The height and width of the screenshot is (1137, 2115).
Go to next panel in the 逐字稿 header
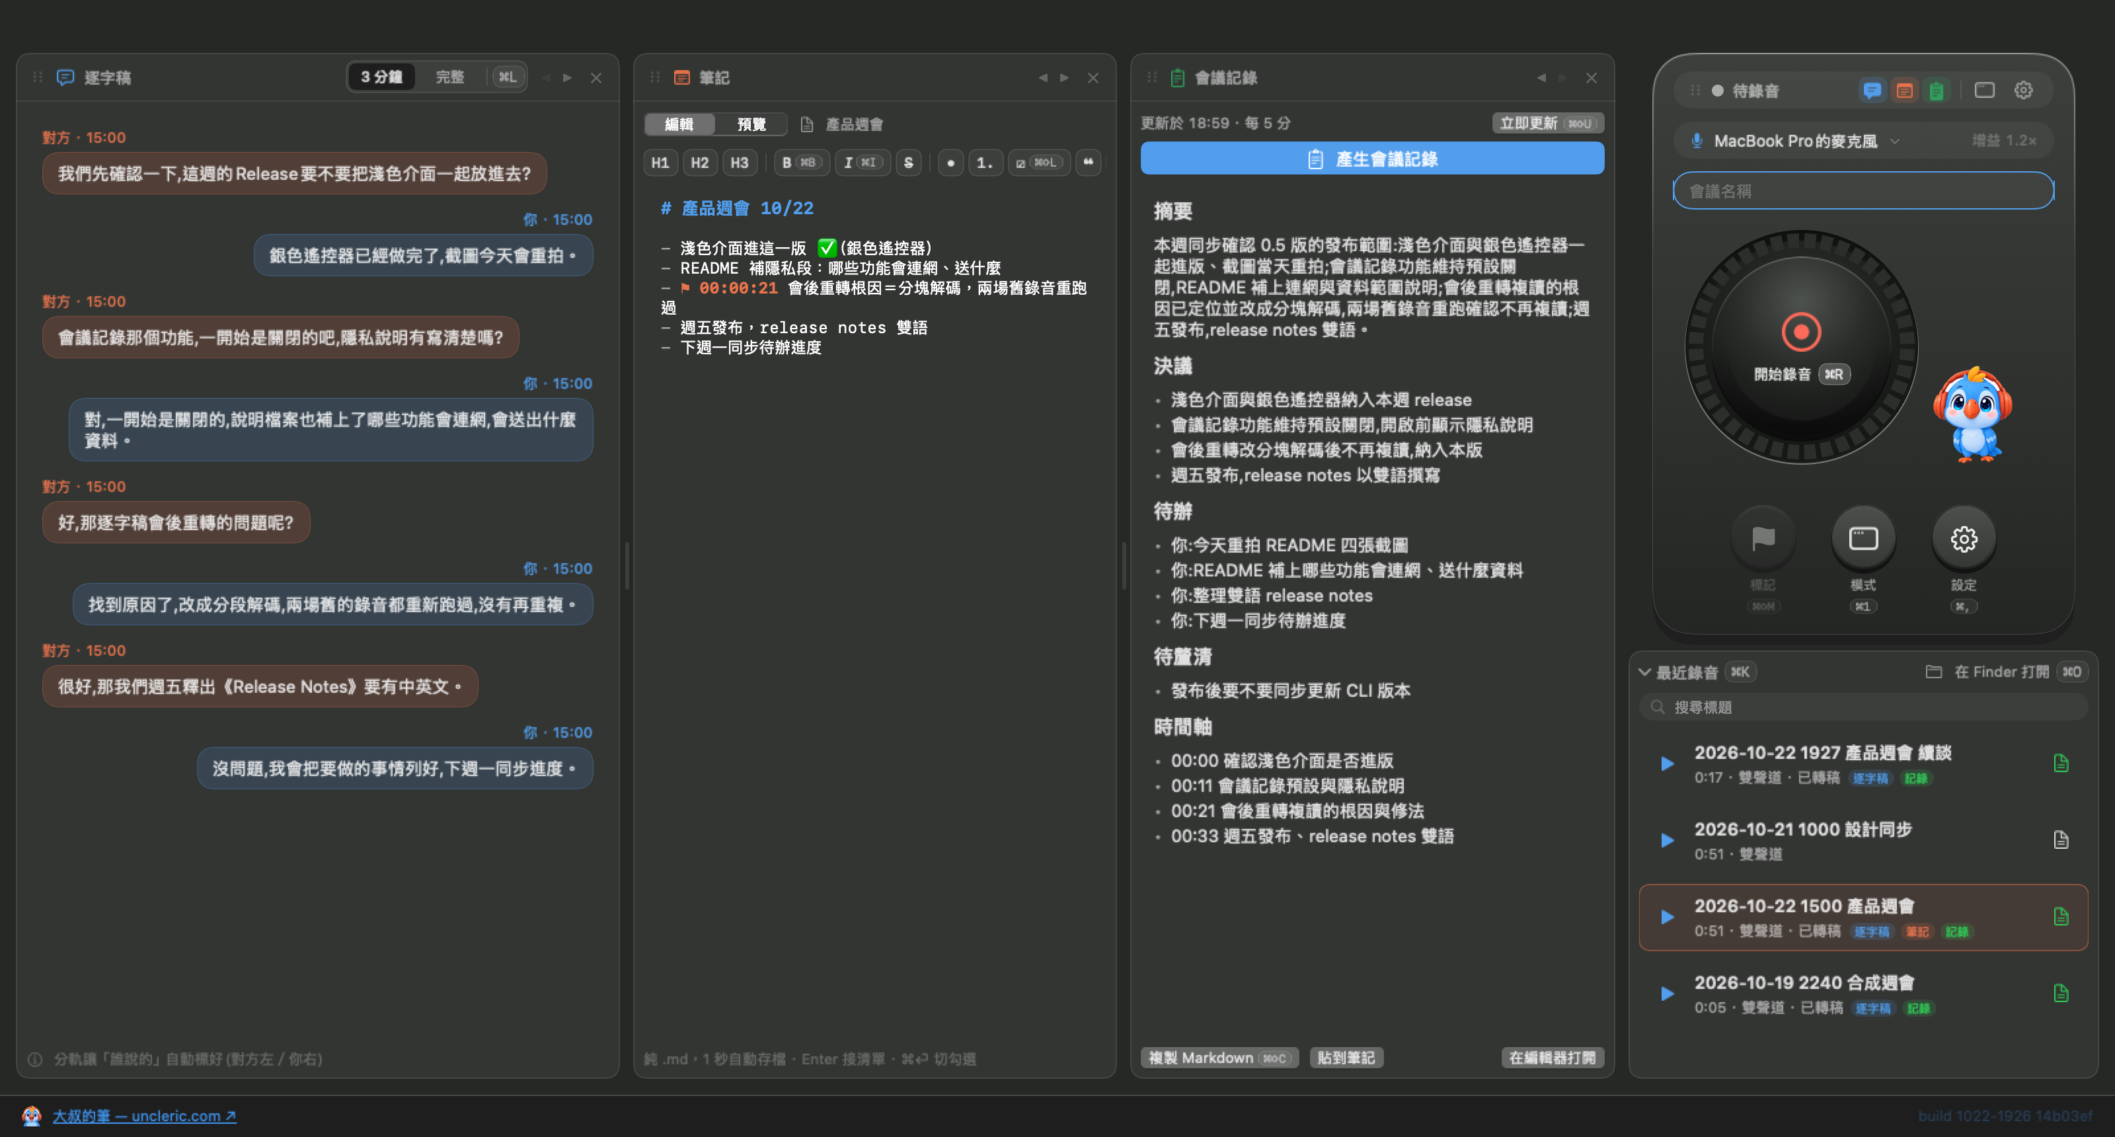tap(567, 77)
